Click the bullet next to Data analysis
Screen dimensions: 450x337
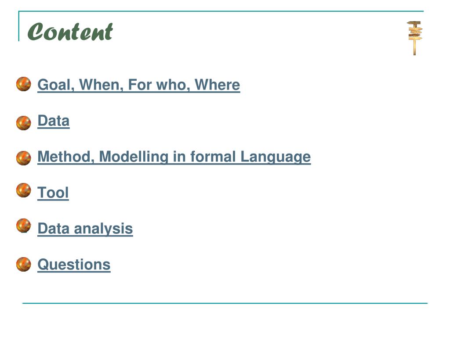24,226
